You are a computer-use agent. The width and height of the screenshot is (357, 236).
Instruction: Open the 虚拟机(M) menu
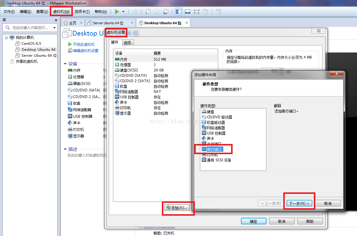click(x=61, y=12)
